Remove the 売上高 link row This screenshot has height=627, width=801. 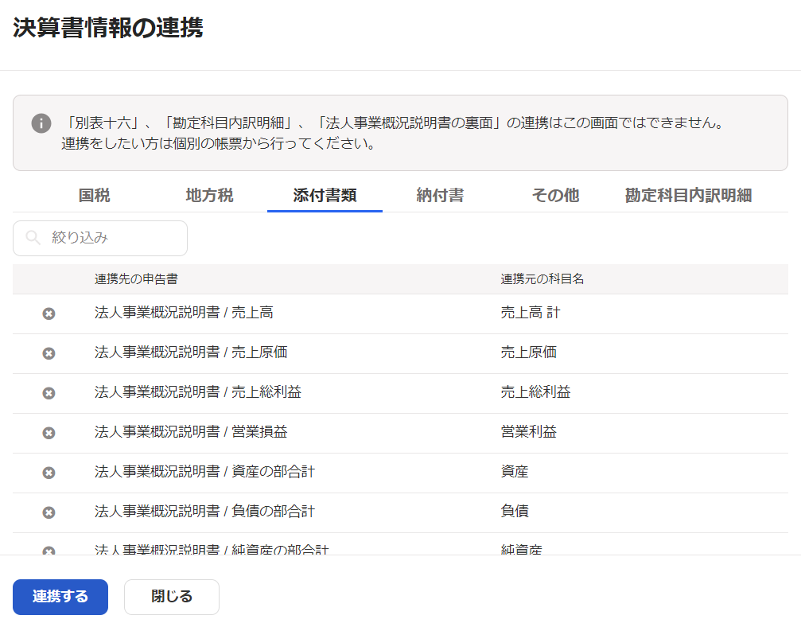(49, 313)
